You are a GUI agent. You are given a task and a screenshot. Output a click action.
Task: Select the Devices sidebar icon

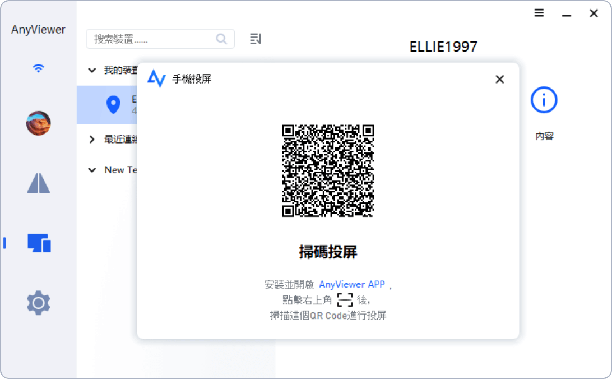click(39, 243)
